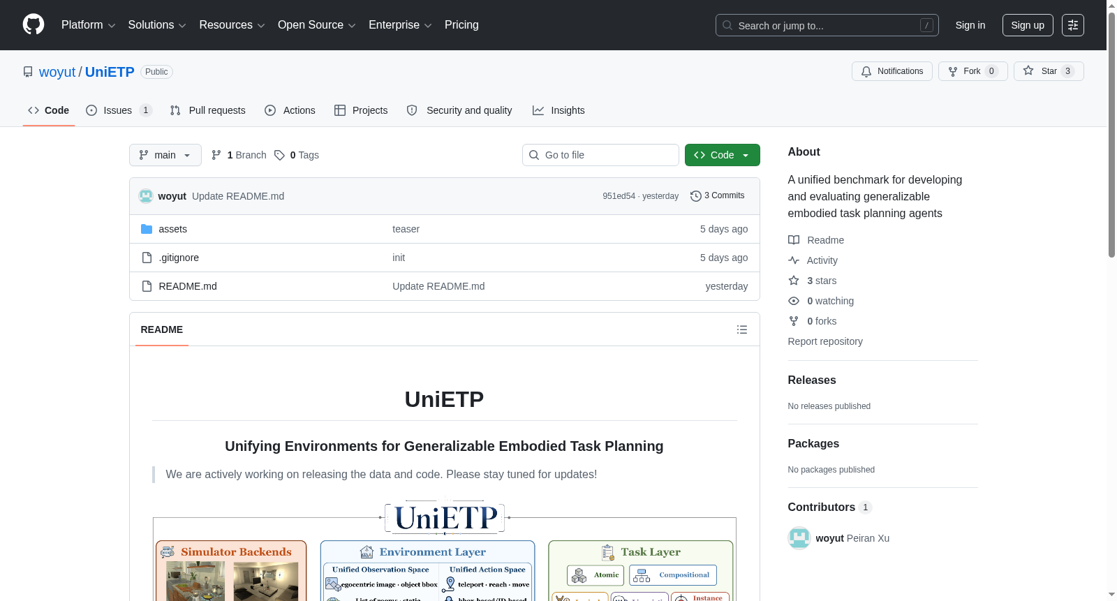Click the Go to file input
This screenshot has width=1117, height=601.
coord(600,155)
